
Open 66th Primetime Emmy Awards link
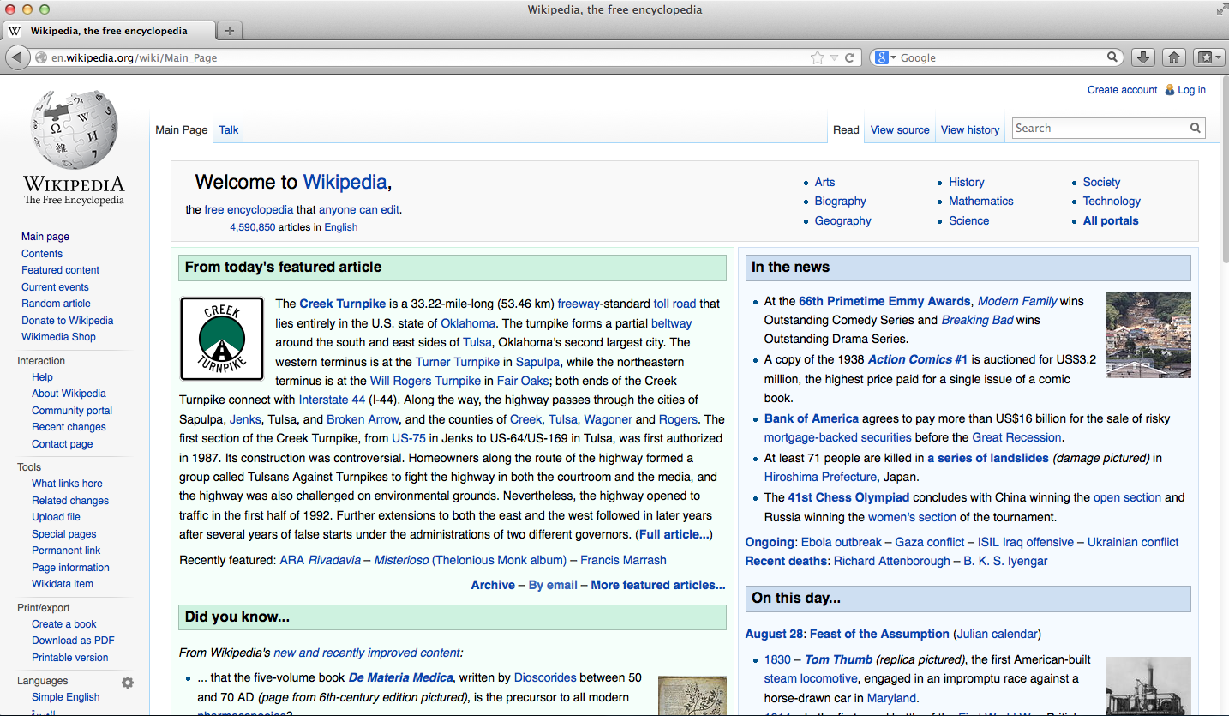tap(884, 301)
